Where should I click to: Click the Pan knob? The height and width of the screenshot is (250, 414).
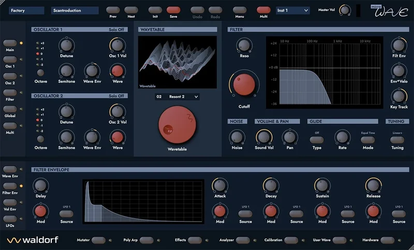290,137
